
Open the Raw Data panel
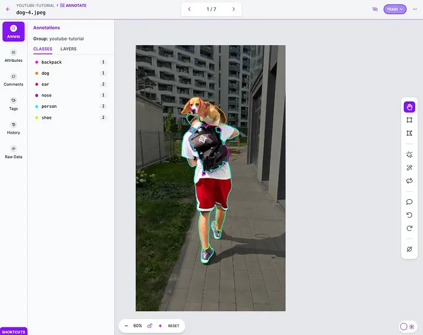13,153
